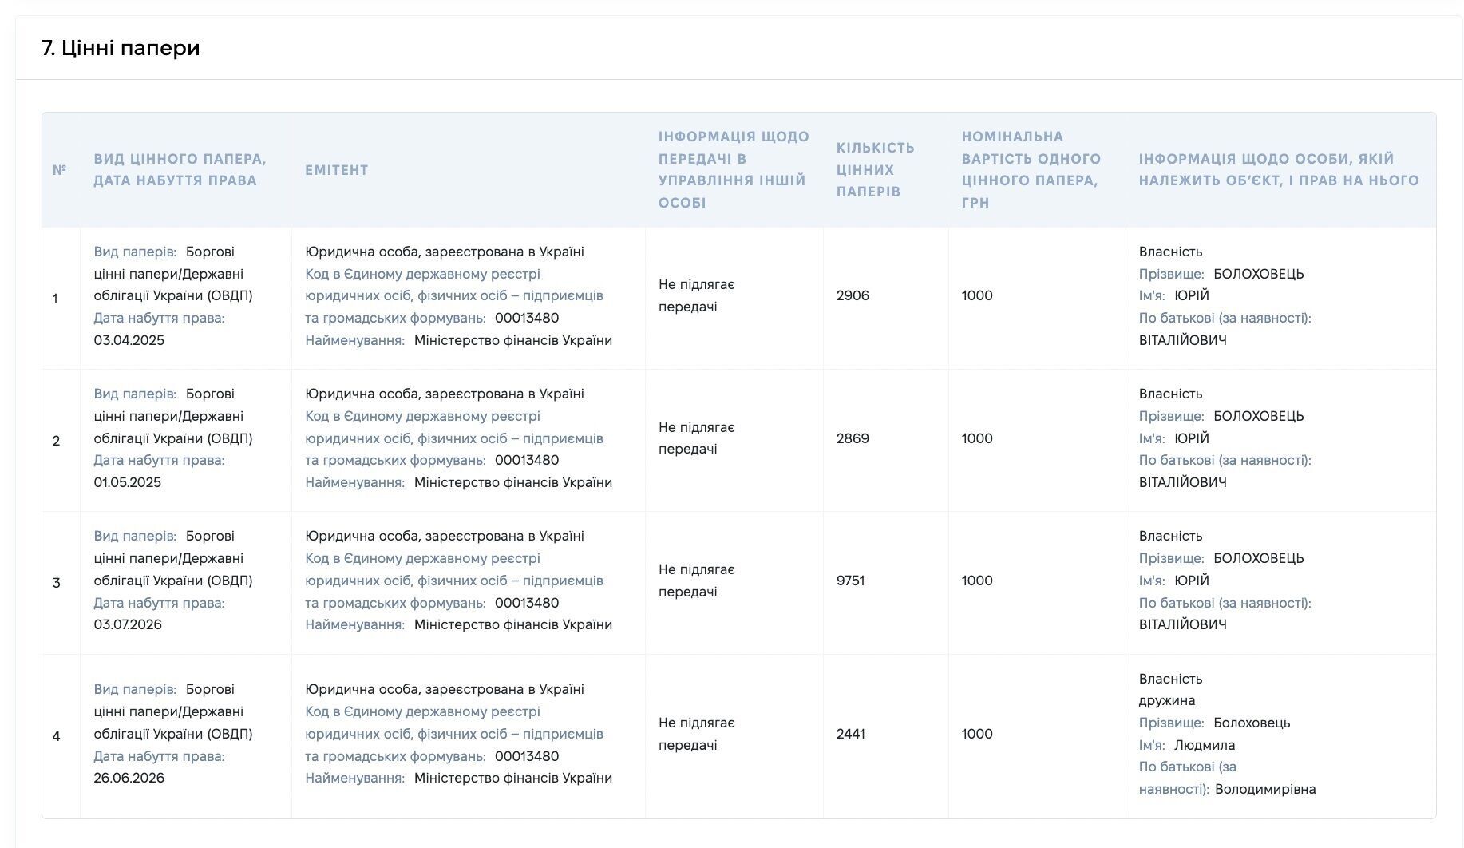Click first name "ЮРІЙ" in row 1
The width and height of the screenshot is (1464, 848).
(1192, 295)
